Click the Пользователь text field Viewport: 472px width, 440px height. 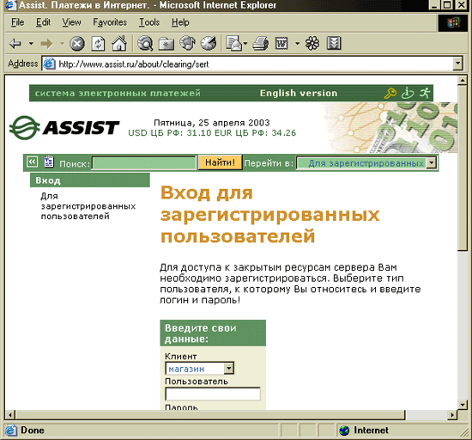click(213, 394)
